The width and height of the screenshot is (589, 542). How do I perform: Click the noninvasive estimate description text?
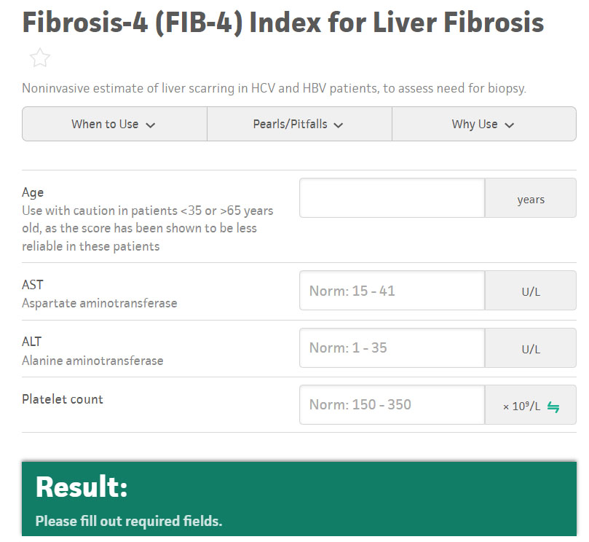click(x=274, y=89)
